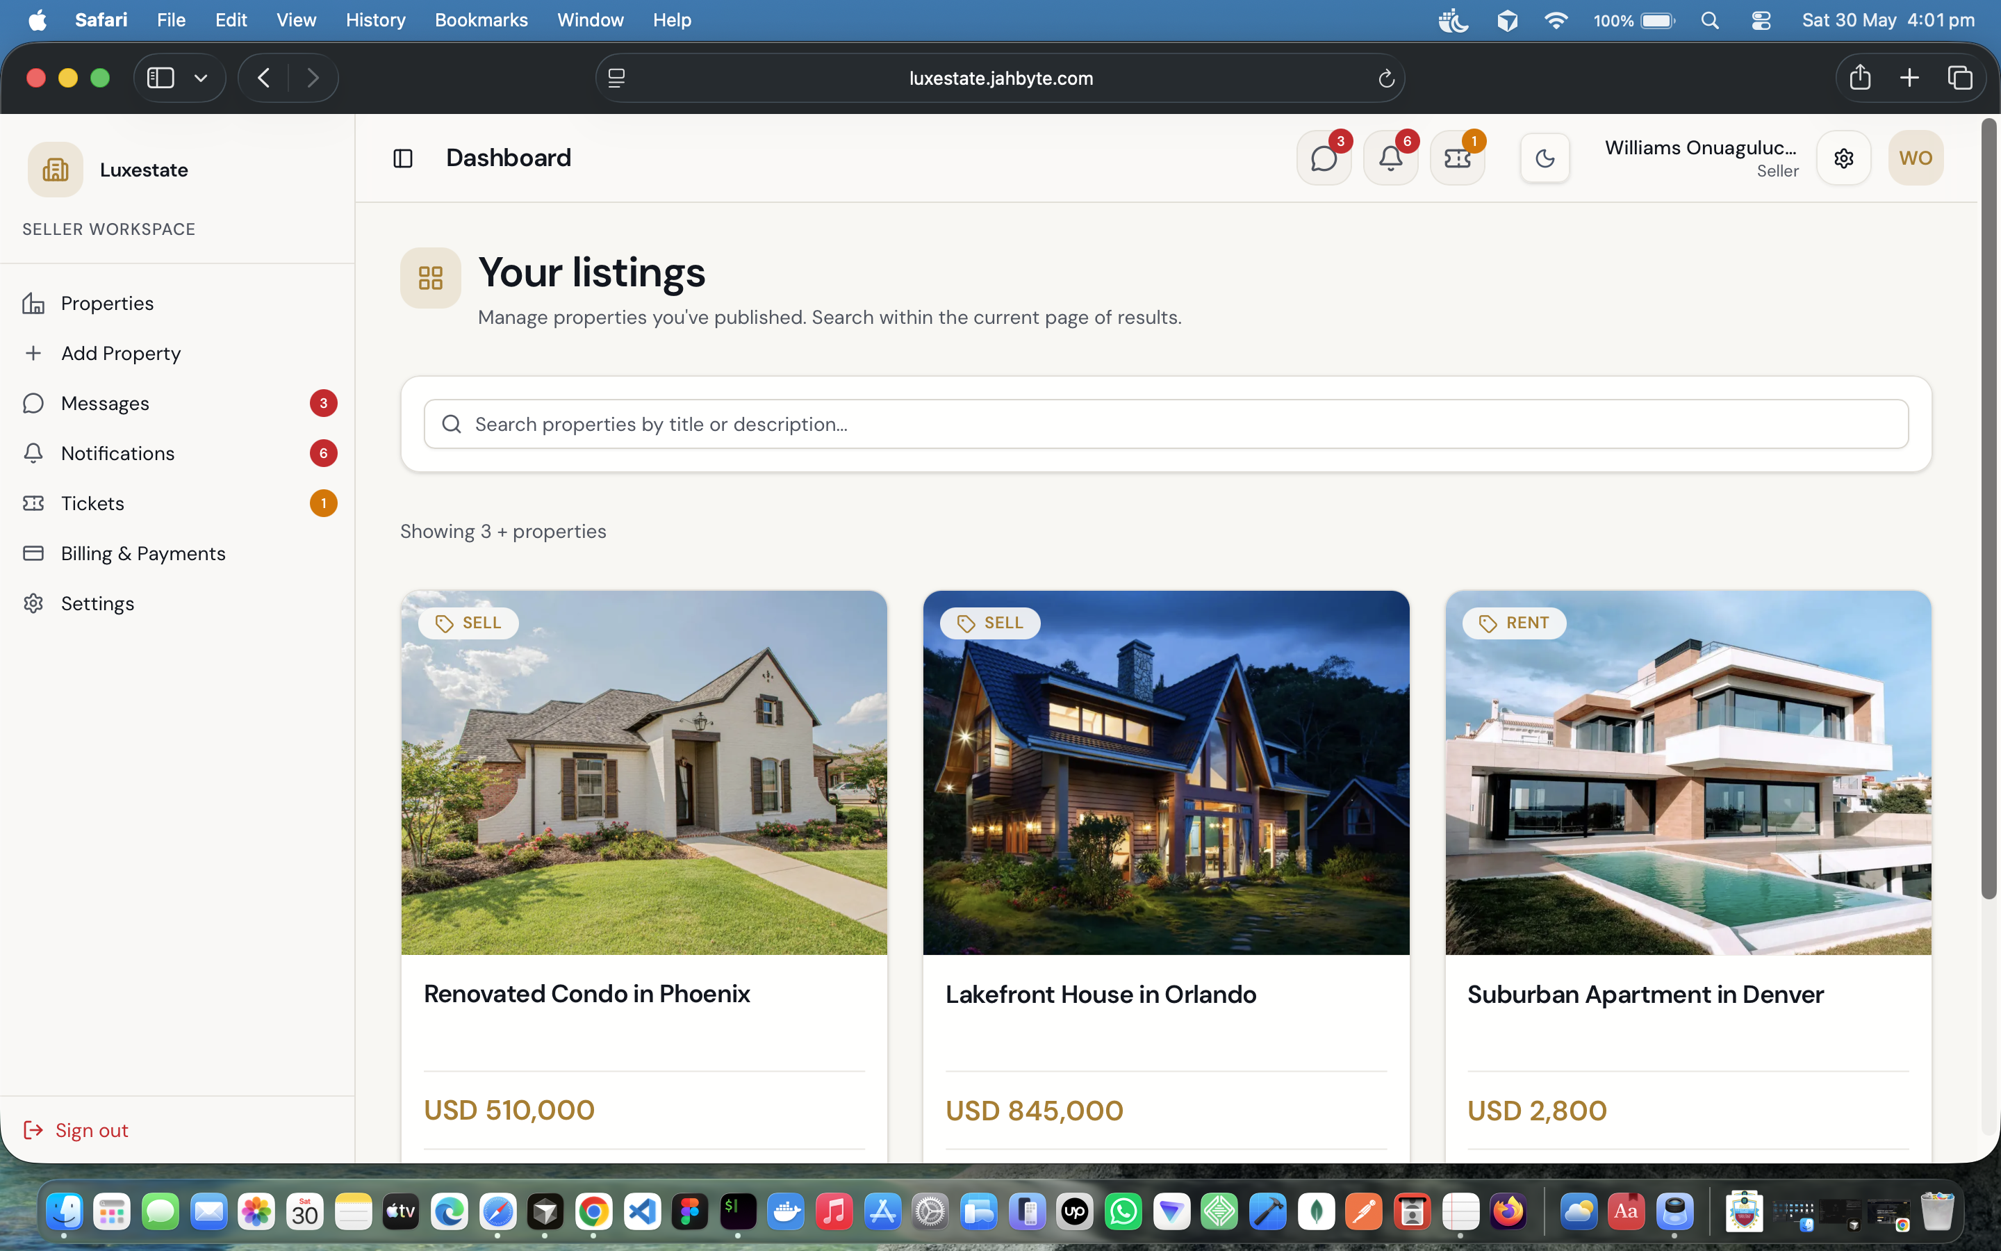
Task: Open Spotlight search in menu bar
Action: click(1710, 21)
